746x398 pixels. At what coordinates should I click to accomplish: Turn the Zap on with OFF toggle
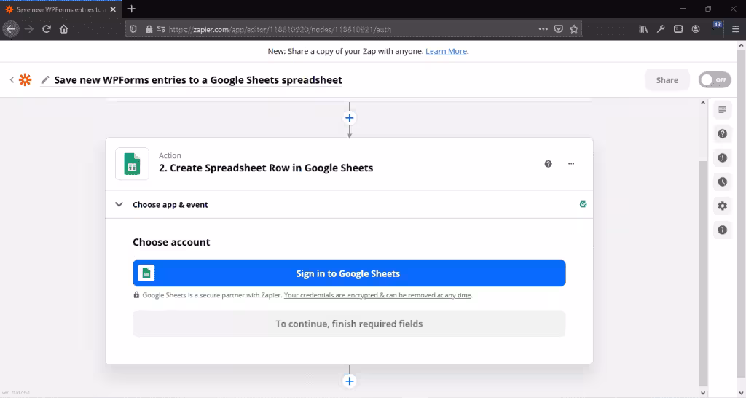[x=714, y=80]
